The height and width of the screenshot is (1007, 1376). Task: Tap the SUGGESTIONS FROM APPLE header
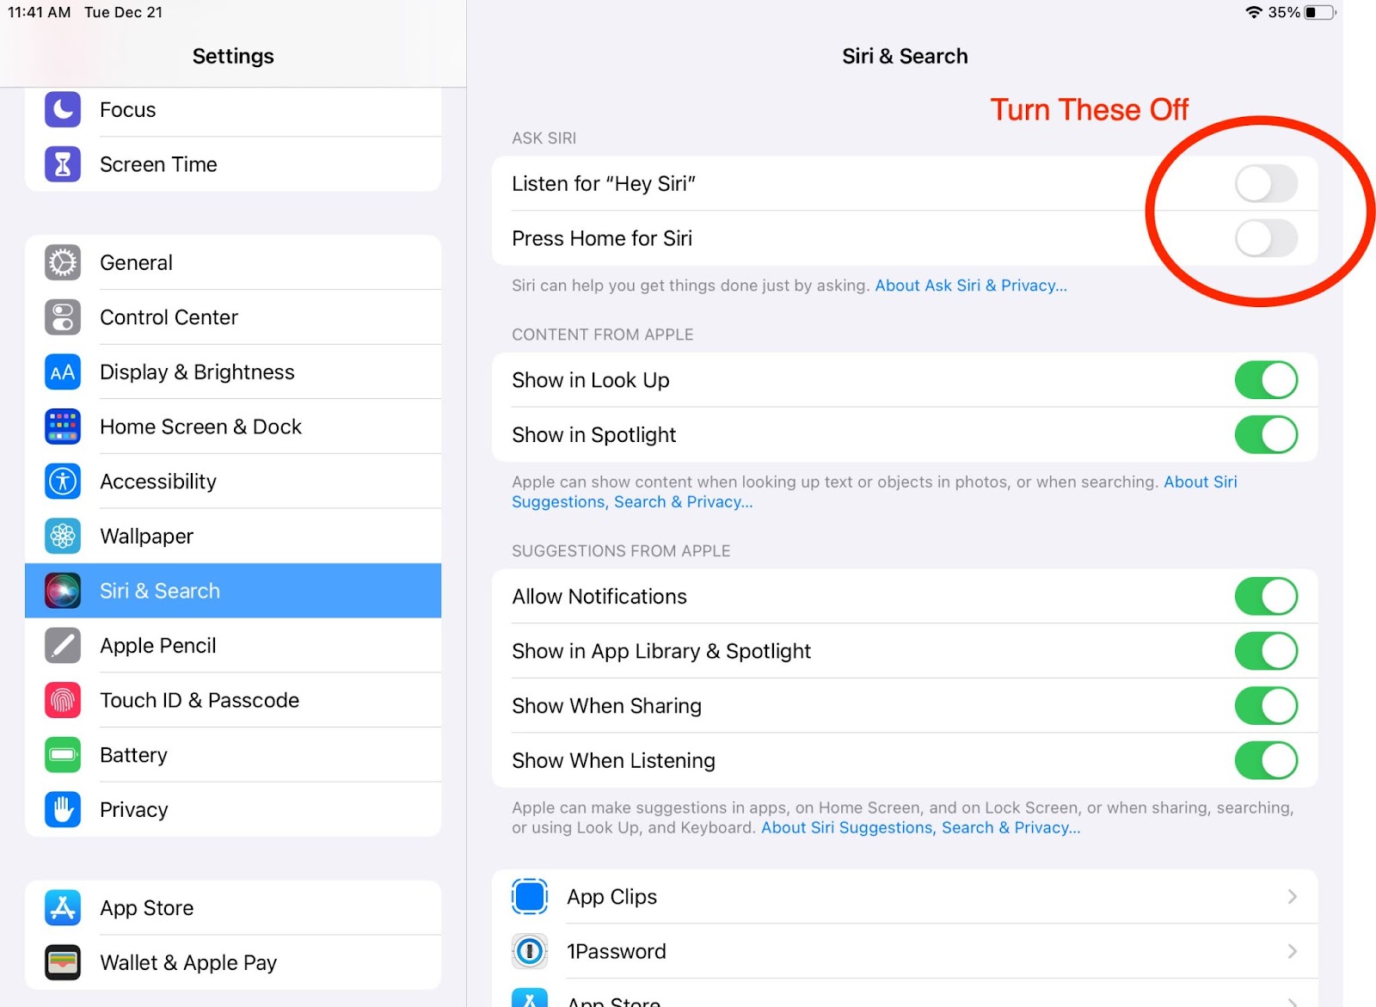[x=621, y=551]
